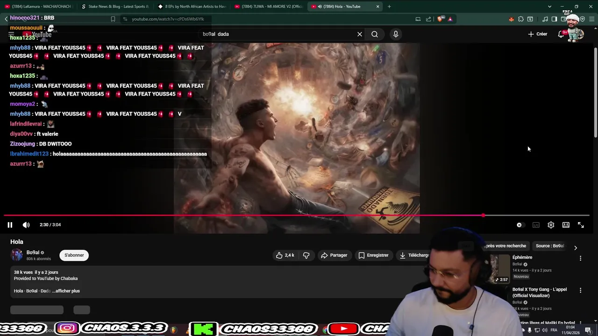Open 'Bo9al X Tony Gang - L'appel' video
Screen dimensions: 598x336
click(x=540, y=293)
